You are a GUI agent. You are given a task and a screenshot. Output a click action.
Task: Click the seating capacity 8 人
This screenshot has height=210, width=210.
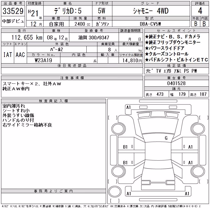pos(113,50)
